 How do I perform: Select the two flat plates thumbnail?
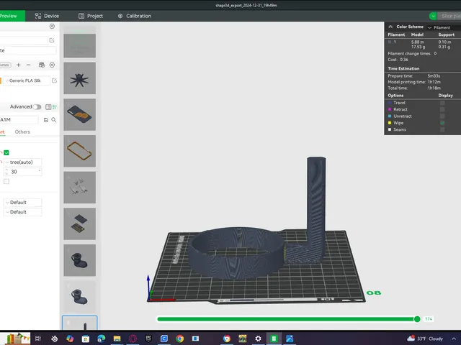80,224
